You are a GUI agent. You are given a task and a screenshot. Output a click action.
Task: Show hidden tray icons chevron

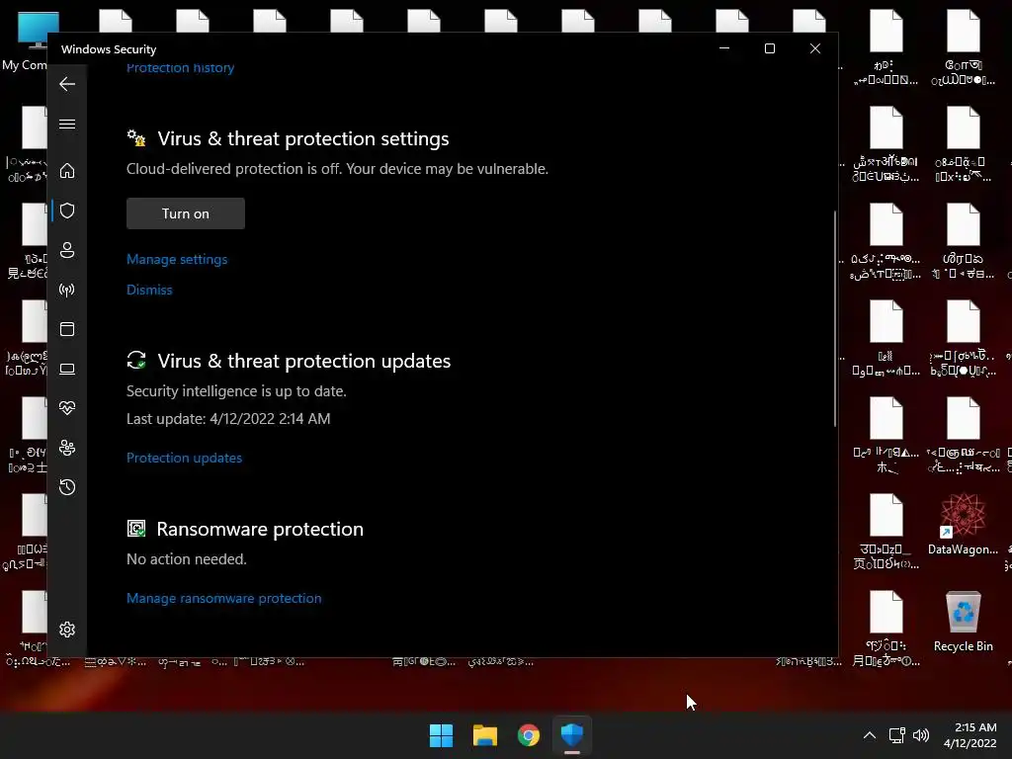pyautogui.click(x=870, y=735)
